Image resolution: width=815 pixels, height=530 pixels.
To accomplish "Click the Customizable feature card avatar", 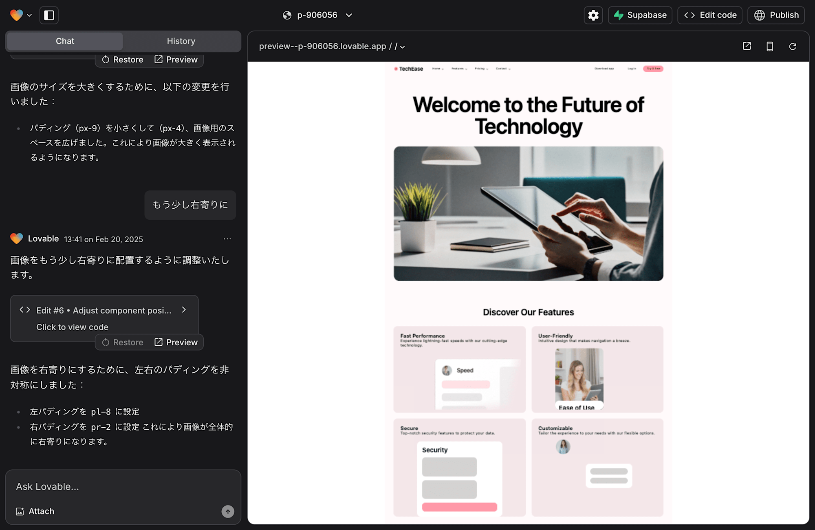I will click(x=563, y=447).
